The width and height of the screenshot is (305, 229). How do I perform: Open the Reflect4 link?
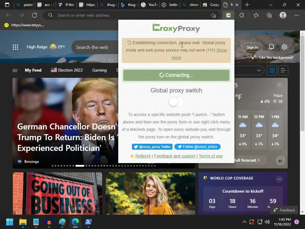point(143,156)
